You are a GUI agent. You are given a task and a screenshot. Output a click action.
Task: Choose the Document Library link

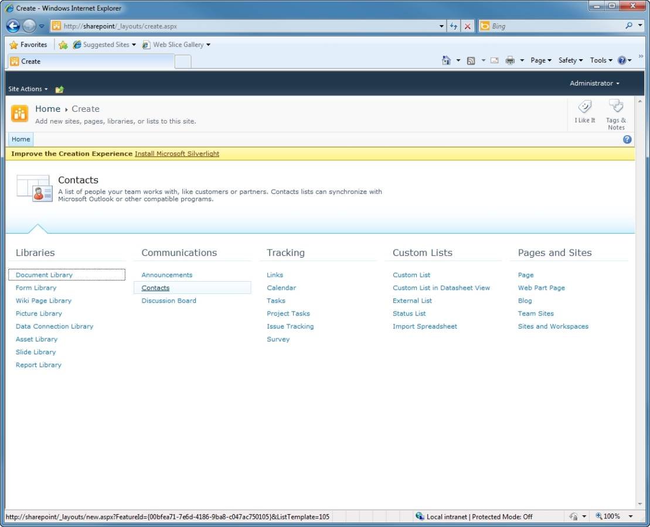coord(44,275)
